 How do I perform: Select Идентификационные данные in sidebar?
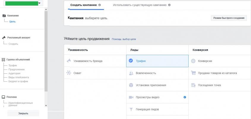[20, 104]
